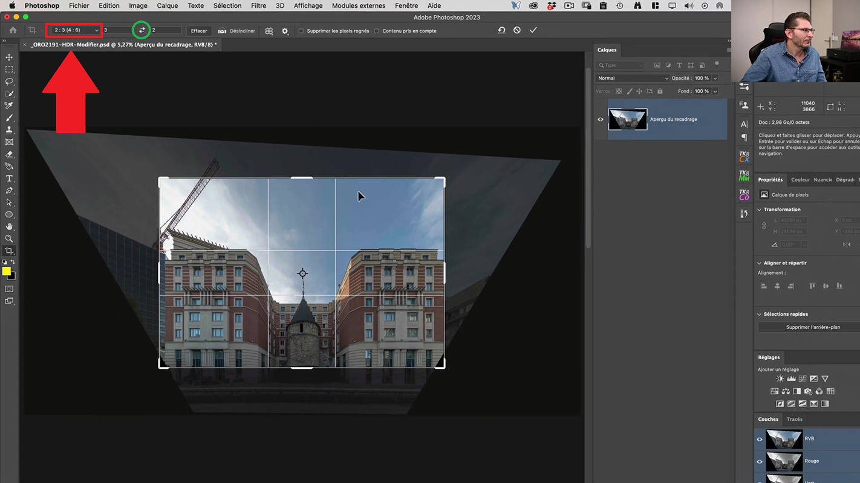
Task: Enable Contenu pris en compte checkbox
Action: (x=377, y=31)
